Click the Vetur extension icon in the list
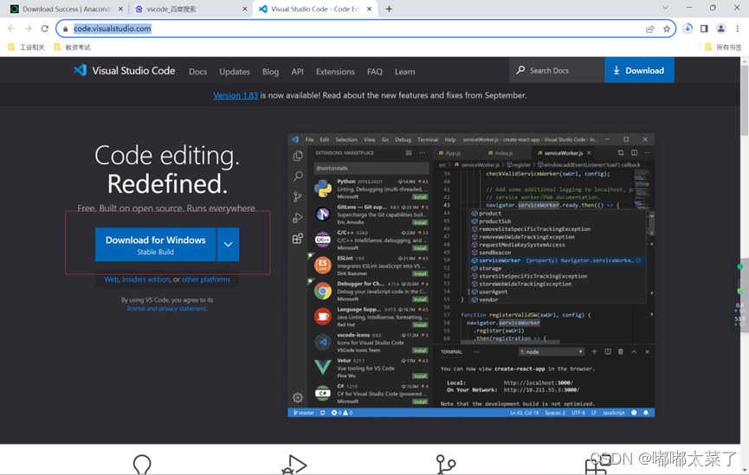 (x=323, y=367)
